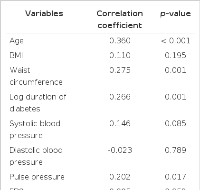Click the Diastolic p-value 0.789
200x190 pixels.
tap(175, 150)
